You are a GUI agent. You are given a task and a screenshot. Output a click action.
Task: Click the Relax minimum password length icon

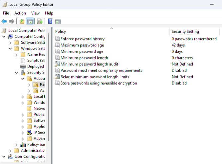click(57, 77)
